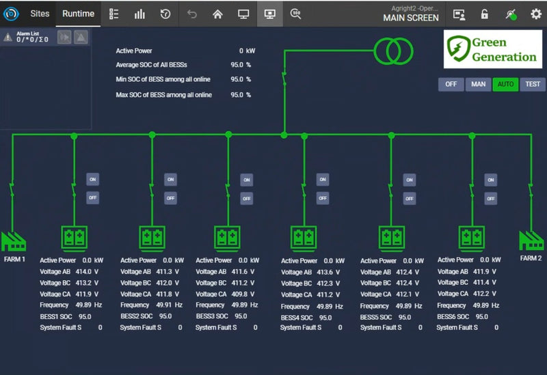Open the bar chart trends icon
This screenshot has width=547, height=375.
coord(139,14)
